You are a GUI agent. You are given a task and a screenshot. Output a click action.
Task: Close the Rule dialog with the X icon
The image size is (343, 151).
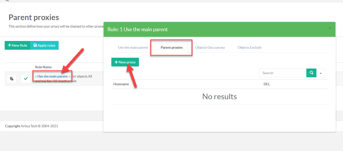pos(330,28)
